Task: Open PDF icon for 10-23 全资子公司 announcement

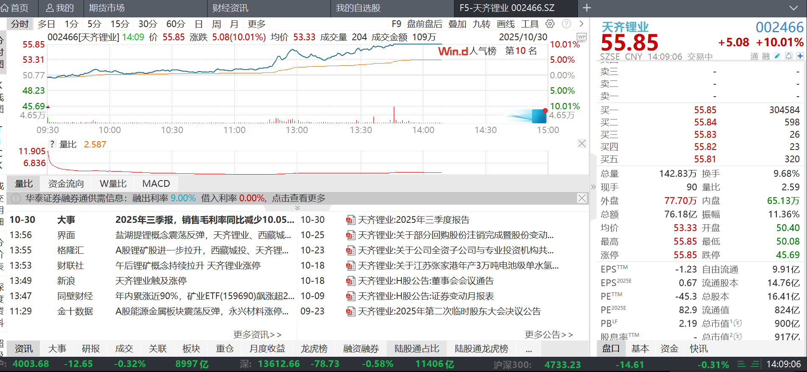Action: pos(350,250)
